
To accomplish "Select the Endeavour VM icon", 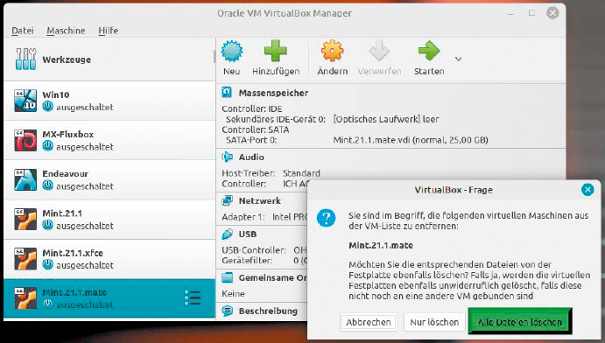I will pyautogui.click(x=25, y=179).
